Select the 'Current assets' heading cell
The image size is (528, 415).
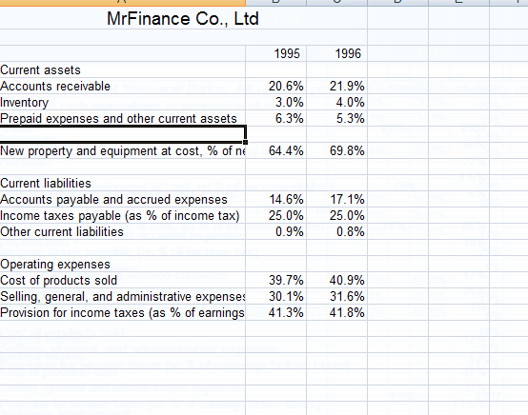tap(123, 69)
